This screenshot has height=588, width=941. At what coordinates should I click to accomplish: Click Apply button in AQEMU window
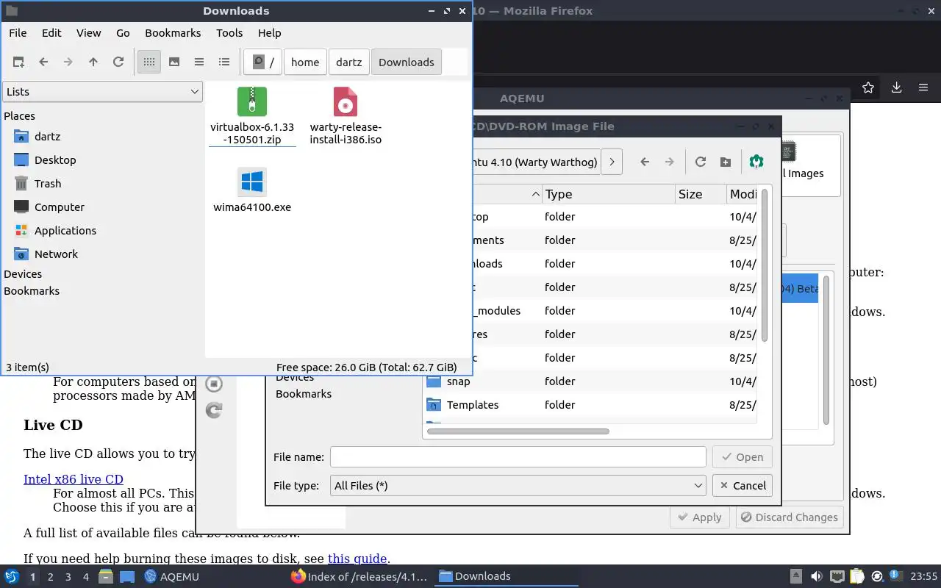[700, 517]
